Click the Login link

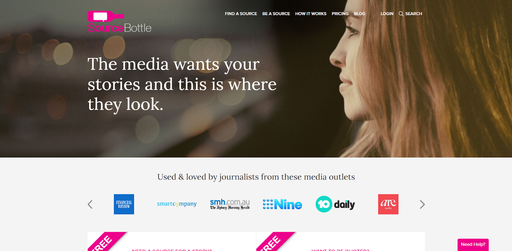(x=387, y=14)
